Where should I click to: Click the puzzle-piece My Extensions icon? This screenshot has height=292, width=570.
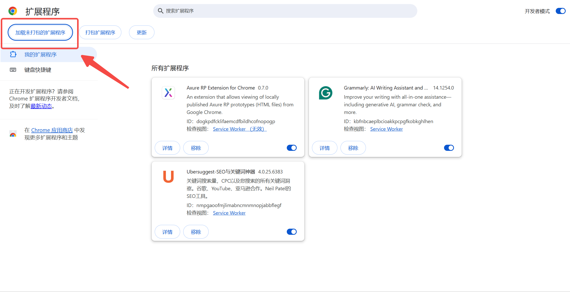(x=13, y=54)
